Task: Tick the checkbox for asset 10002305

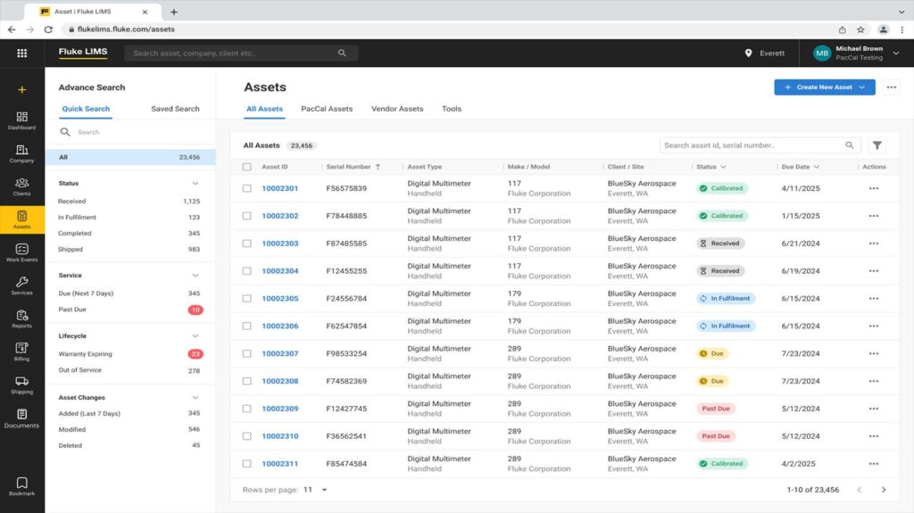Action: click(247, 299)
